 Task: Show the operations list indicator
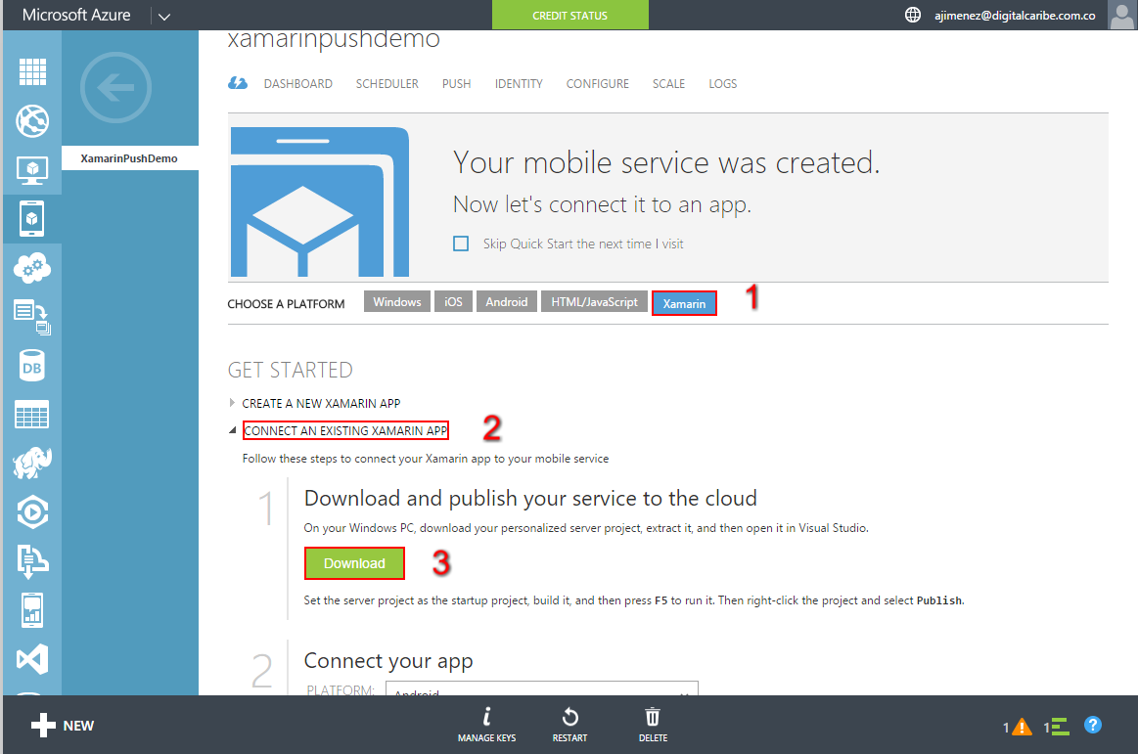(1057, 727)
